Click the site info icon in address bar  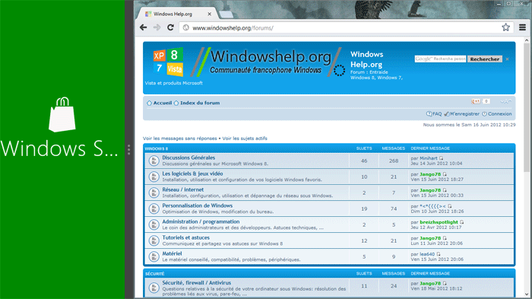(186, 28)
